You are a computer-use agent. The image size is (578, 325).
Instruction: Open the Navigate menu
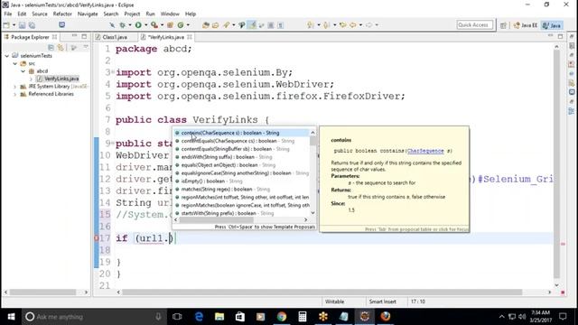tap(88, 14)
